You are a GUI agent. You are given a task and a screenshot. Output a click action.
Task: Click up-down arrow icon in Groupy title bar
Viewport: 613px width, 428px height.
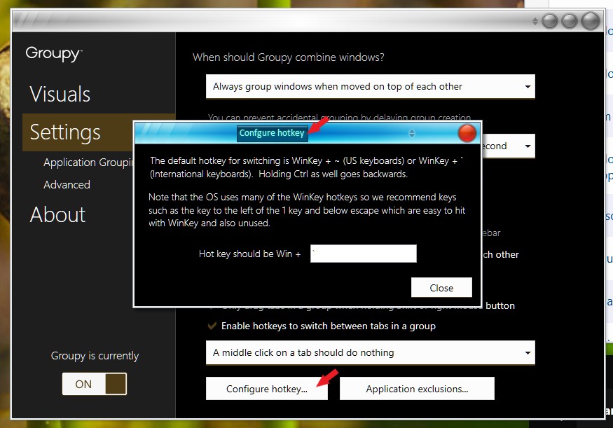click(535, 21)
